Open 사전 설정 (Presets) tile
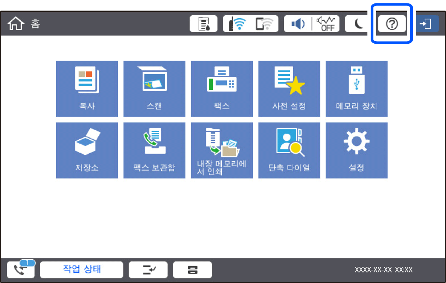This screenshot has height=283, width=446. pyautogui.click(x=289, y=88)
